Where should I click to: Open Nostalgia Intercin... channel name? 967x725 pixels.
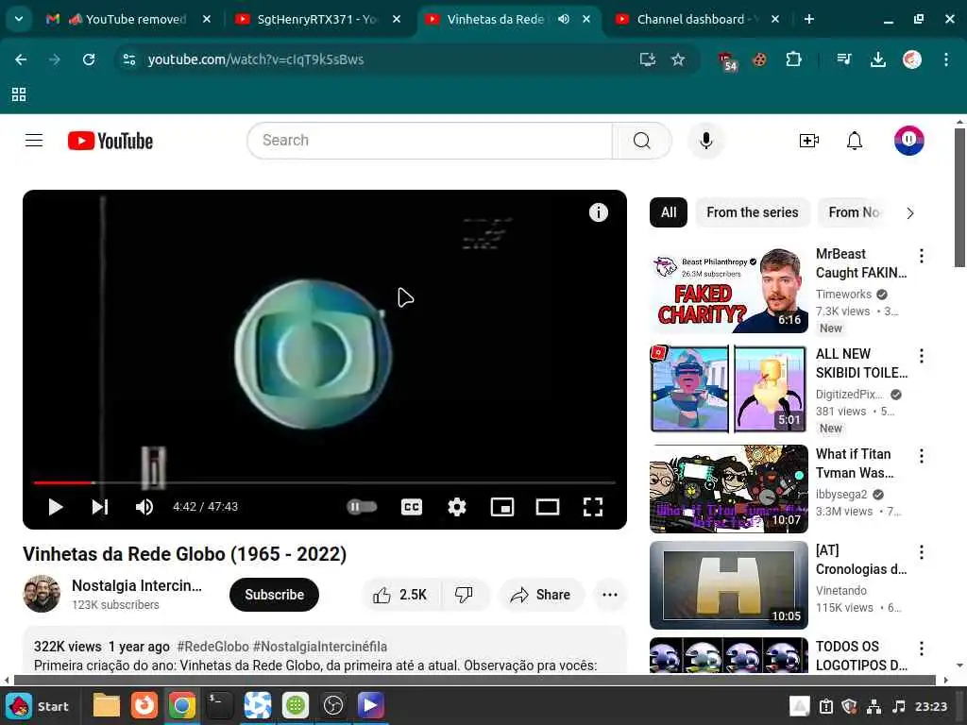coord(137,585)
